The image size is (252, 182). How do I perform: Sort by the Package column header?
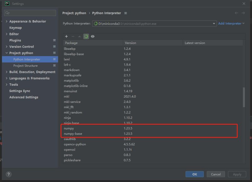coord(93,43)
